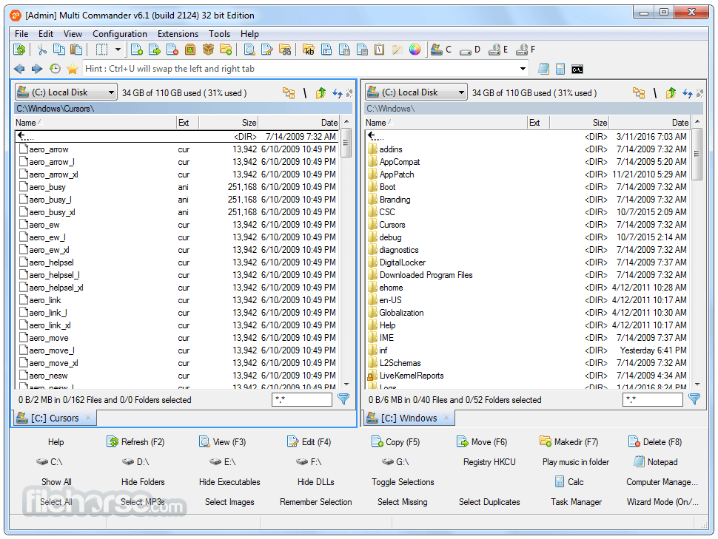The image size is (718, 539).
Task: Click the new file (green plus) toolbar icon
Action: [x=137, y=50]
